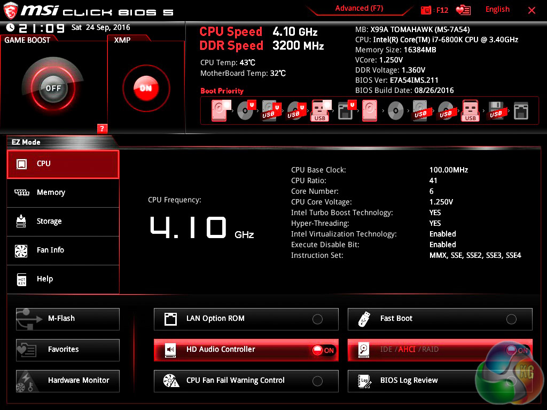The height and width of the screenshot is (410, 547).
Task: Enable CPU Fan Fail Warning Control
Action: point(246,381)
